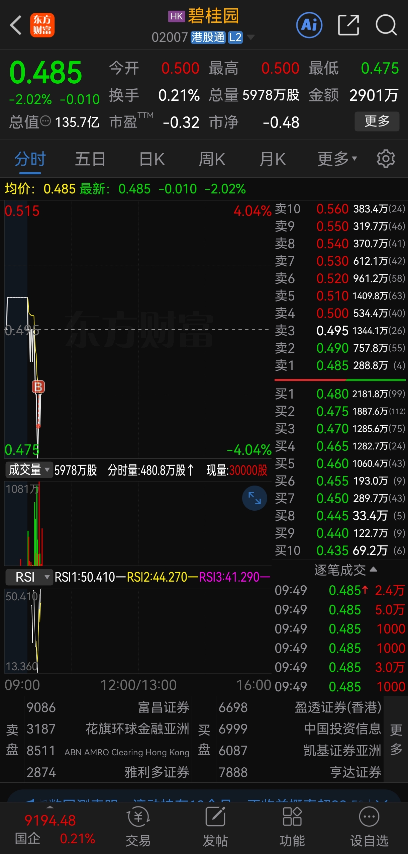Select 卖5 row at 0.510
The width and height of the screenshot is (408, 854).
340,296
